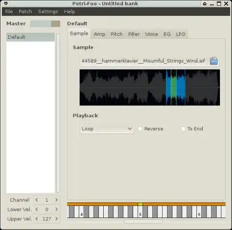Click the piano key labeled 5

140,212
